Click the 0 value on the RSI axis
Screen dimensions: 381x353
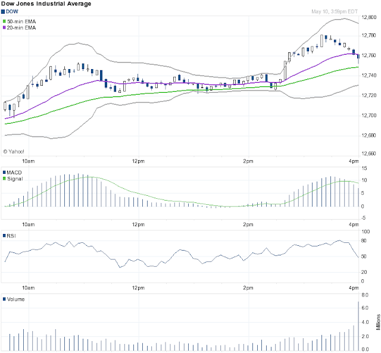[363, 281]
